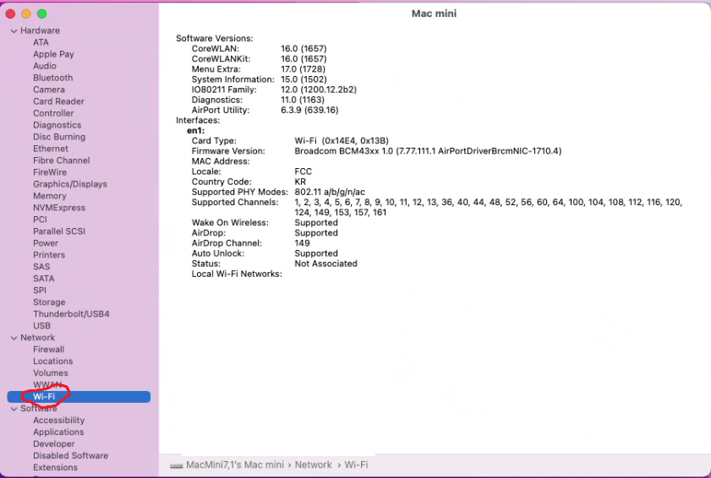Click the Hardware section heading
This screenshot has width=711, height=478.
(40, 30)
